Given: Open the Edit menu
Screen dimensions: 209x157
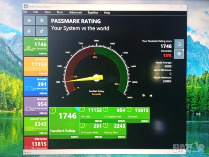Looking at the screenshot, I should [x=36, y=12].
